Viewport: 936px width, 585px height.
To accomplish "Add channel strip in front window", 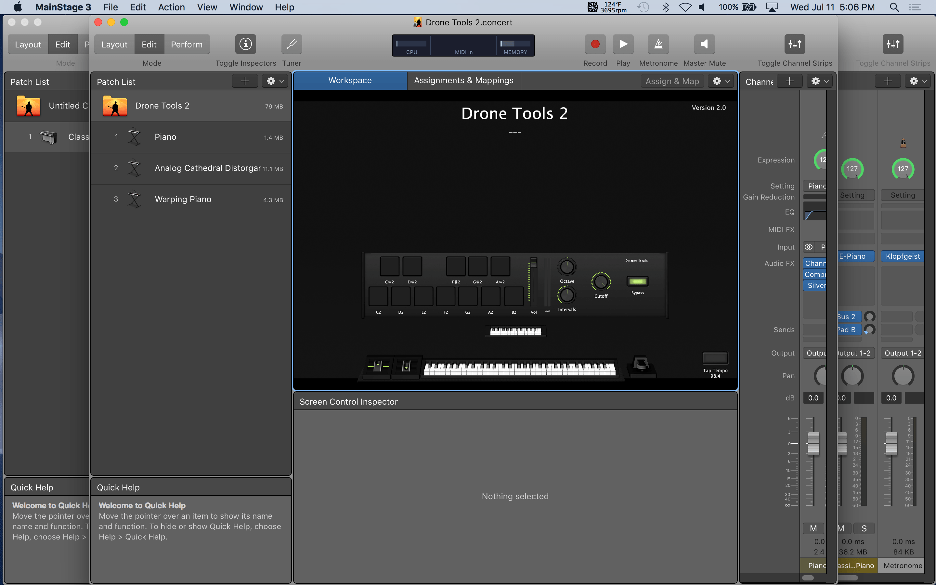I will pyautogui.click(x=790, y=81).
